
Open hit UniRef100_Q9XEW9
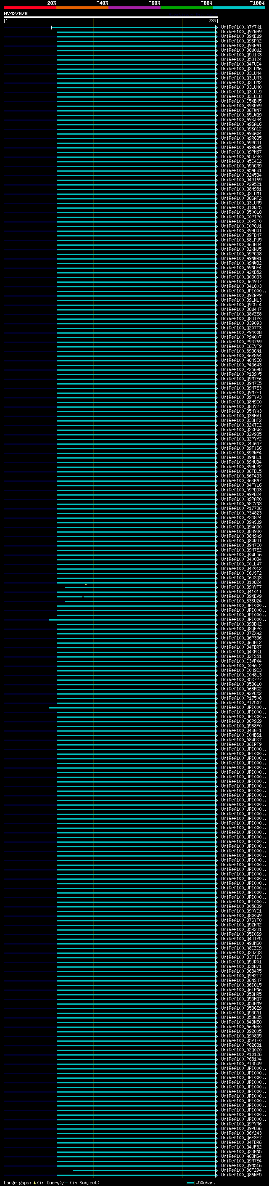coord(241,36)
